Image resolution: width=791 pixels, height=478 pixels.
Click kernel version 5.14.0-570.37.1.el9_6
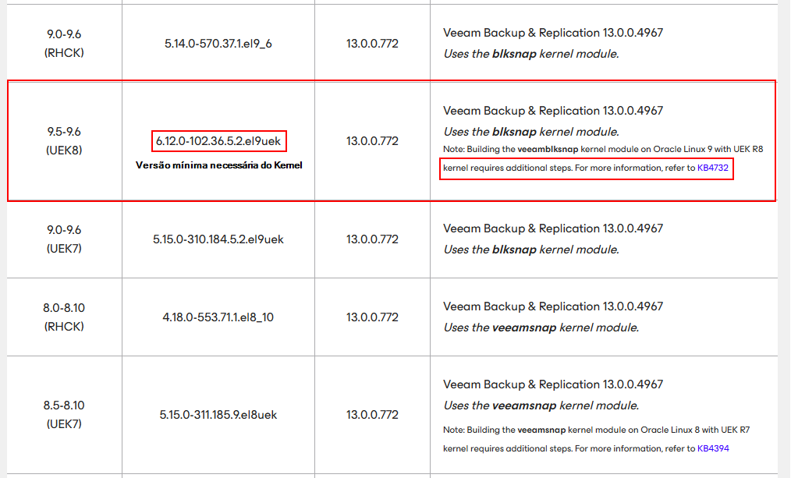tap(218, 44)
